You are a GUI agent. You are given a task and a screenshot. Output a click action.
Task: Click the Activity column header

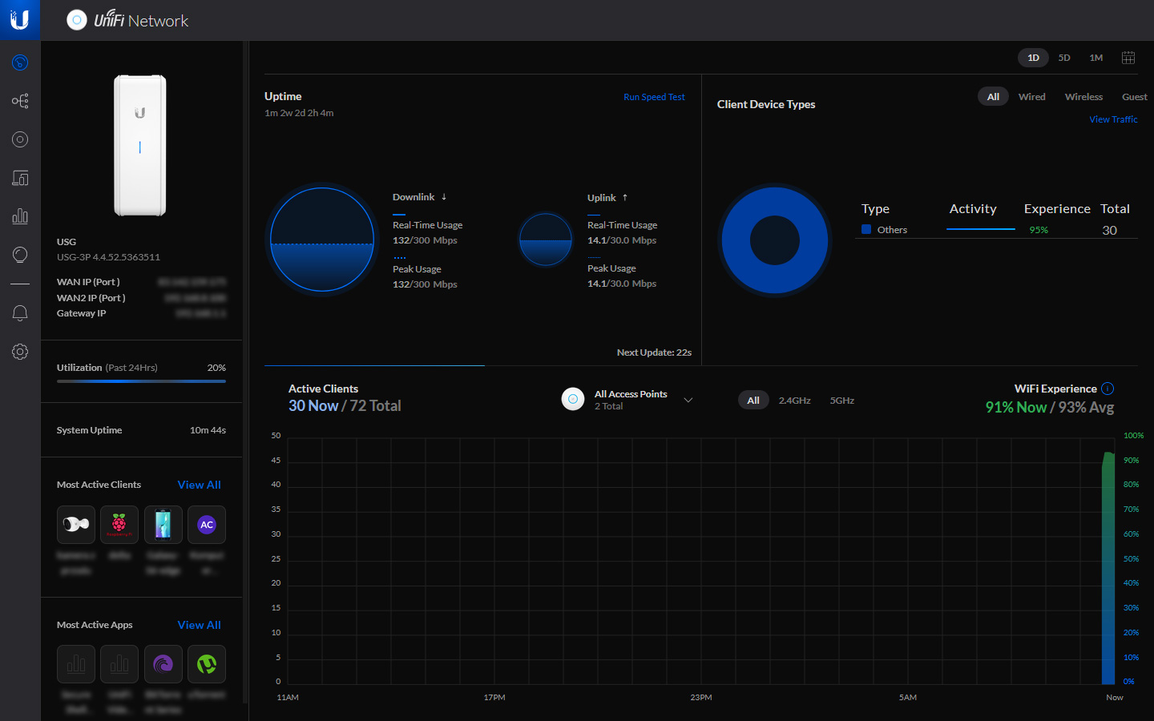point(973,209)
